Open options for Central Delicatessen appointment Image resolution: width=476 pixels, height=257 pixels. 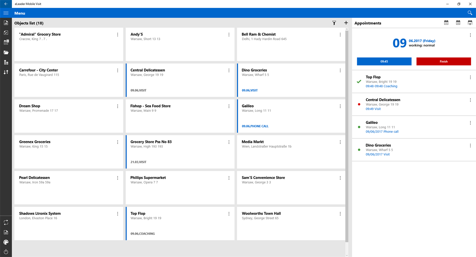point(470,100)
